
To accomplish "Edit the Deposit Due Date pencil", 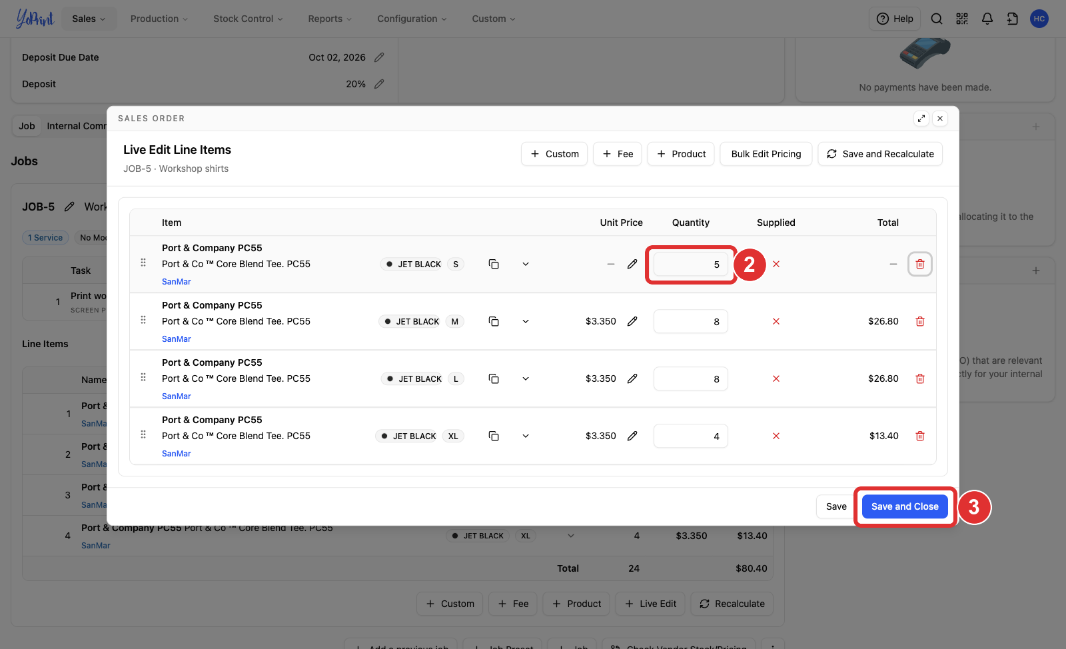I will 379,57.
